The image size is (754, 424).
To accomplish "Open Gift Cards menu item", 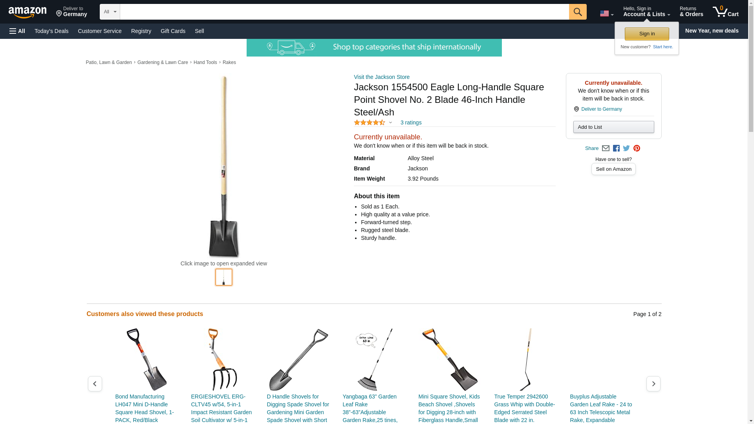I will 173,31.
